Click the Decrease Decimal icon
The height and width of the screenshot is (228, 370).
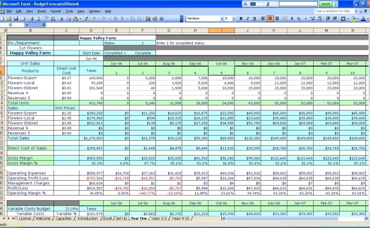319,18
